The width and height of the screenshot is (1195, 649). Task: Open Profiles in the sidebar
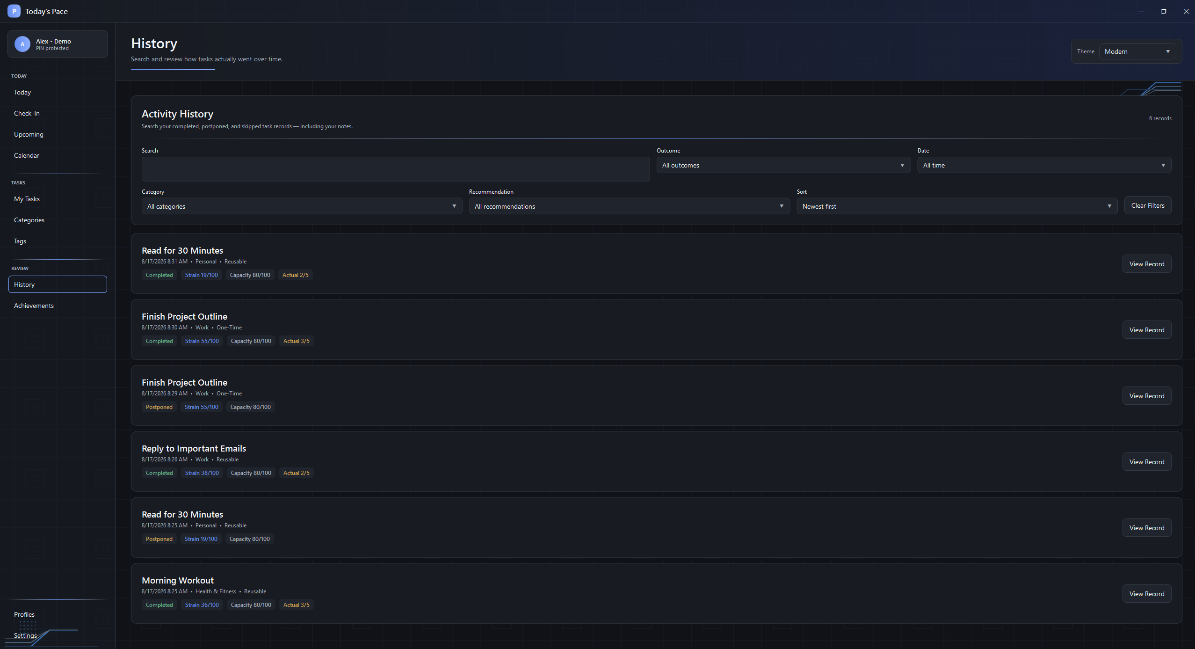(x=58, y=615)
